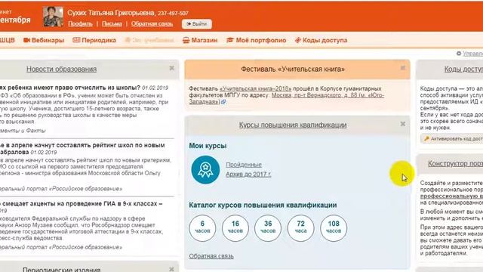483x272 pixels.
Task: Click the award ribbon courses icon
Action: pyautogui.click(x=205, y=169)
